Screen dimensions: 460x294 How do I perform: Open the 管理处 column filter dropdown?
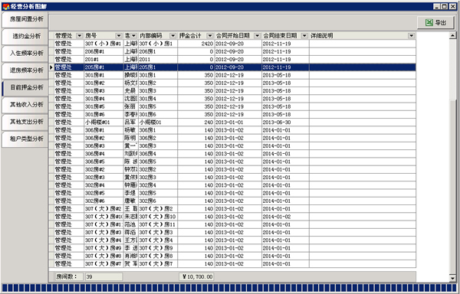pyautogui.click(x=79, y=36)
